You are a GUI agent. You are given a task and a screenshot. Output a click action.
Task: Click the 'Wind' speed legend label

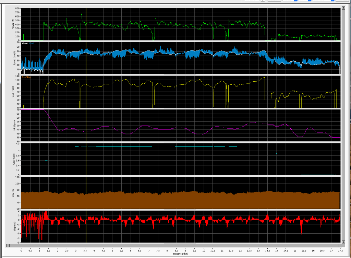coord(31,44)
